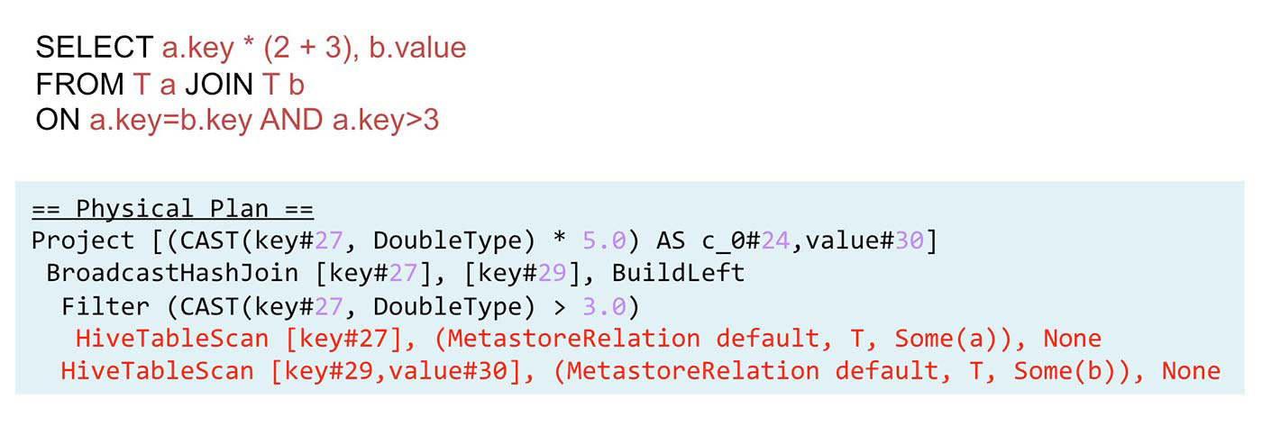Click the 3.0 literal in the Filter
The image size is (1262, 444).
[x=603, y=307]
